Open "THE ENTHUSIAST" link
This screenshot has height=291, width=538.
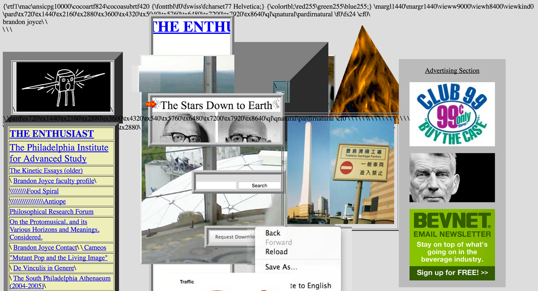click(x=52, y=134)
